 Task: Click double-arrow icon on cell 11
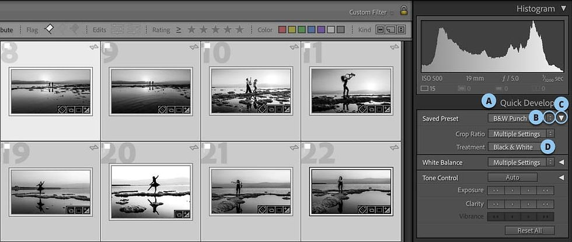tap(394, 47)
